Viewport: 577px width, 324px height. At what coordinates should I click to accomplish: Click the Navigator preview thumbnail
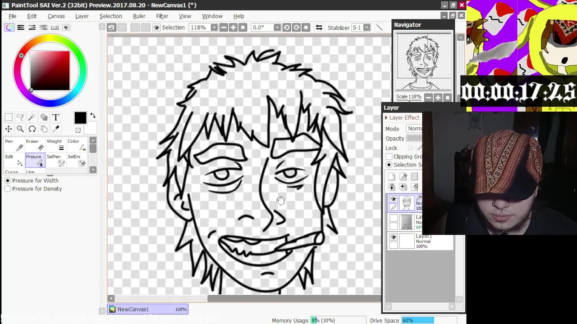coord(423,61)
